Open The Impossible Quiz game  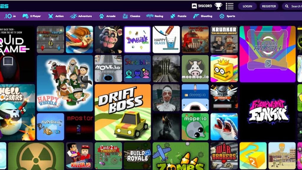coord(137,40)
